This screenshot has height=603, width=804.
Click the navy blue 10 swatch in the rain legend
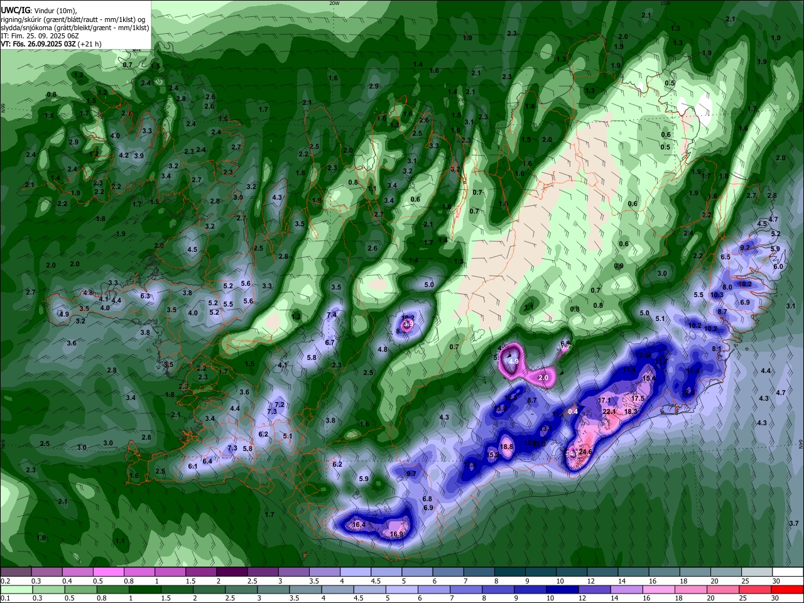click(x=562, y=590)
